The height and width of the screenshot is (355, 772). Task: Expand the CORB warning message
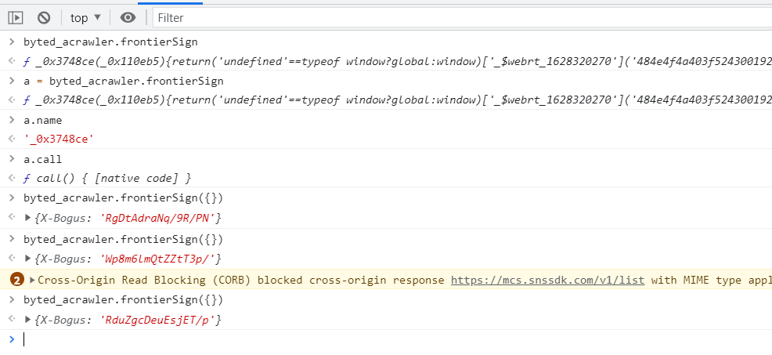33,280
